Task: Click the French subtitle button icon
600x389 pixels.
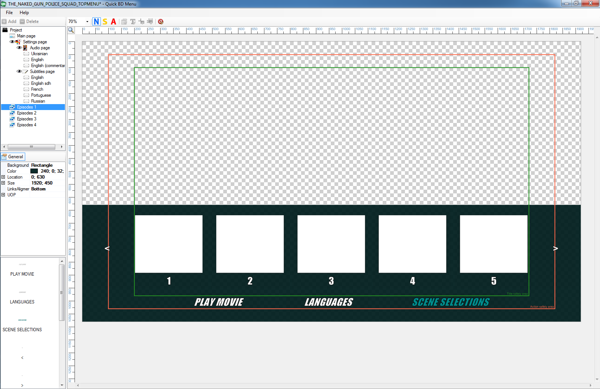Action: point(26,89)
